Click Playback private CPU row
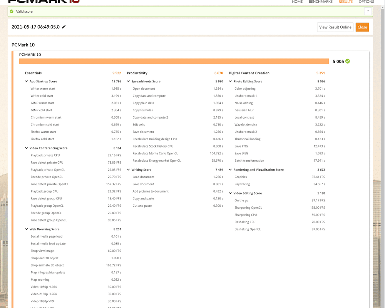This screenshot has height=308, width=385. coord(76,156)
